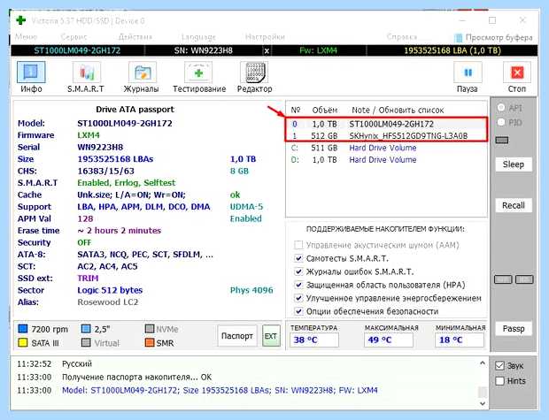
Task: Open the Журналы logs icon
Action: coord(143,73)
